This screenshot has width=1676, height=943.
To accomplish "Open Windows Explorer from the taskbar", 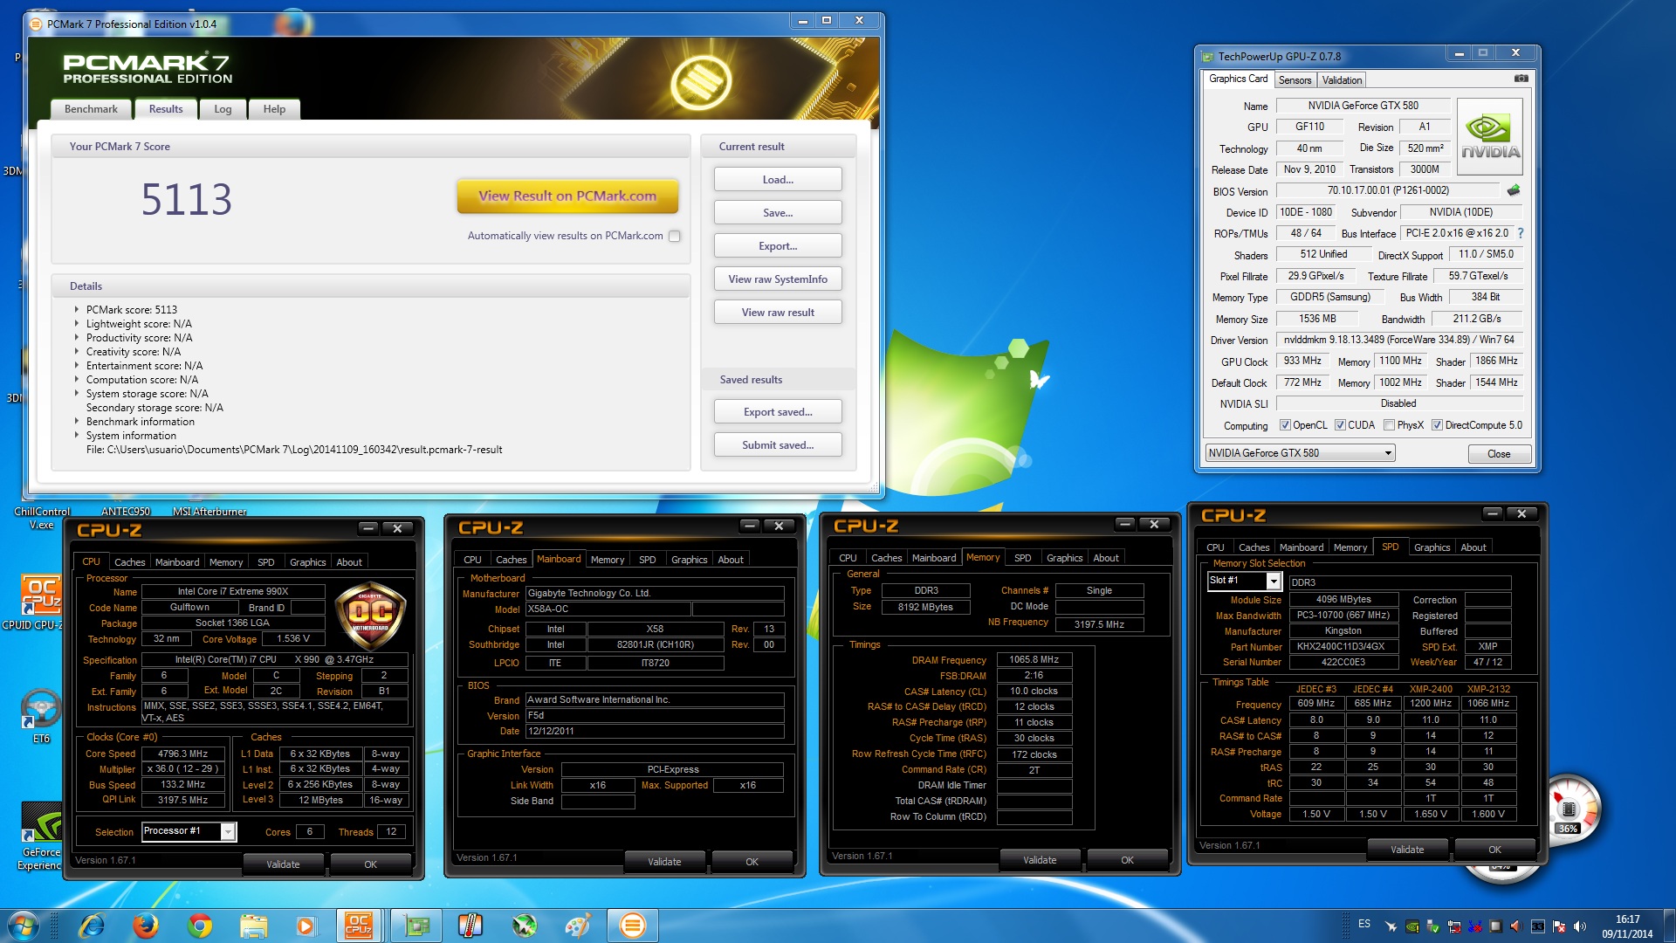I will pyautogui.click(x=253, y=926).
